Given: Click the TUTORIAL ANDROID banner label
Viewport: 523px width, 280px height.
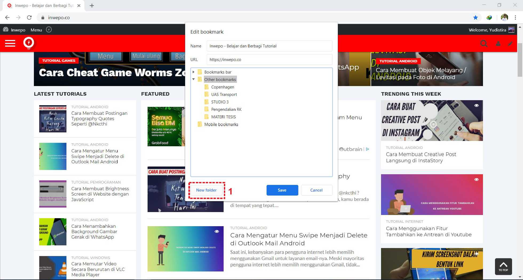Looking at the screenshot, I should point(398,61).
